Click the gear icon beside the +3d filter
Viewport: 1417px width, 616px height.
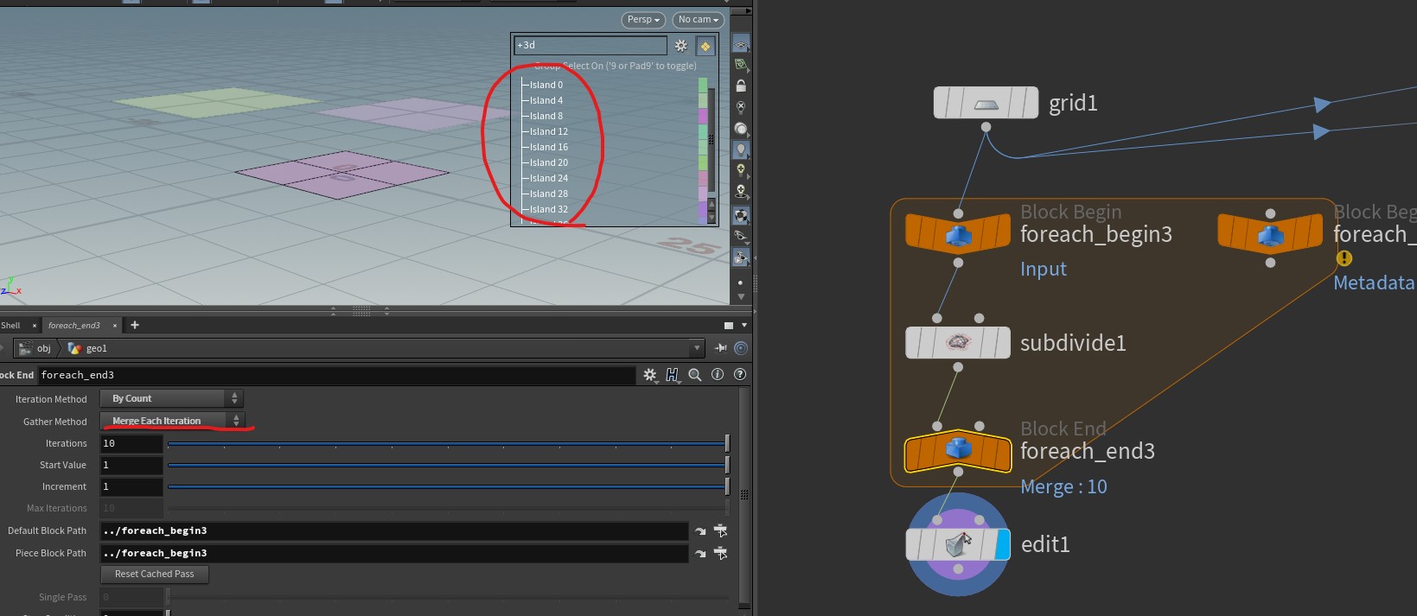point(681,46)
